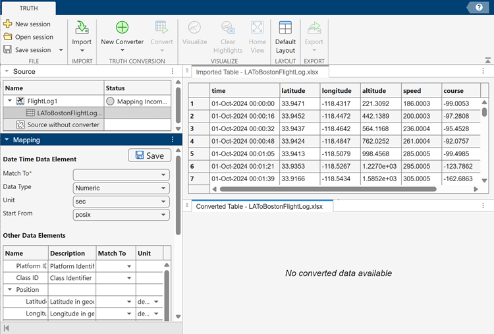494x334 pixels.
Task: Click the Save mapping button
Action: pos(150,155)
